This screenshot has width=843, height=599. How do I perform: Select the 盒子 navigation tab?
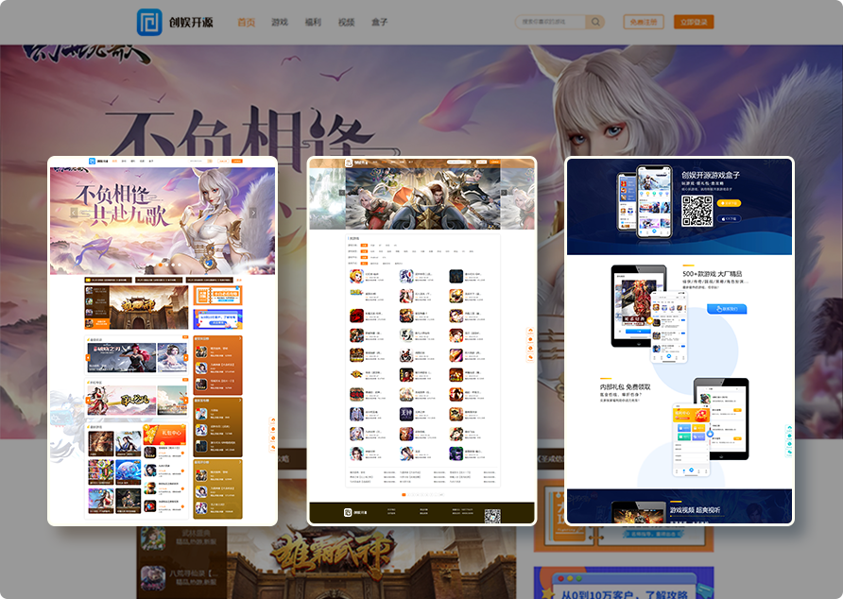point(380,22)
